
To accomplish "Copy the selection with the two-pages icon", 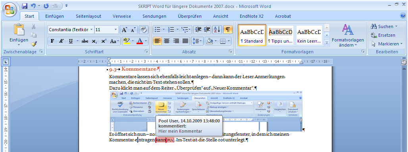I will click(x=33, y=35).
